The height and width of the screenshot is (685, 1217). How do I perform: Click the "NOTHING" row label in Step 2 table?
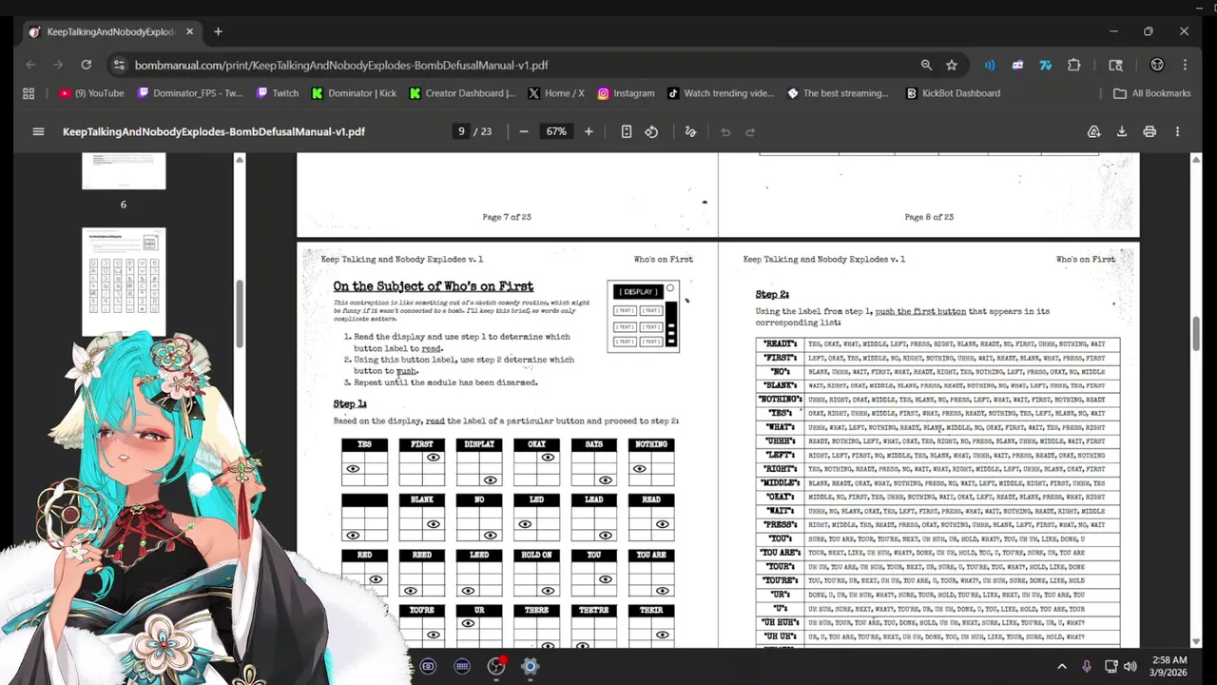click(x=780, y=400)
